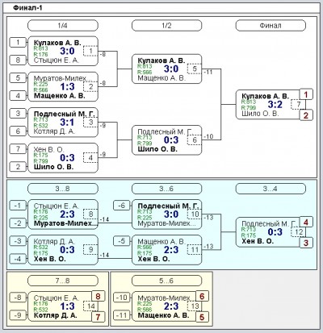Select first place badge 1
Image resolution: width=323 pixels, height=333 pixels.
306,94
